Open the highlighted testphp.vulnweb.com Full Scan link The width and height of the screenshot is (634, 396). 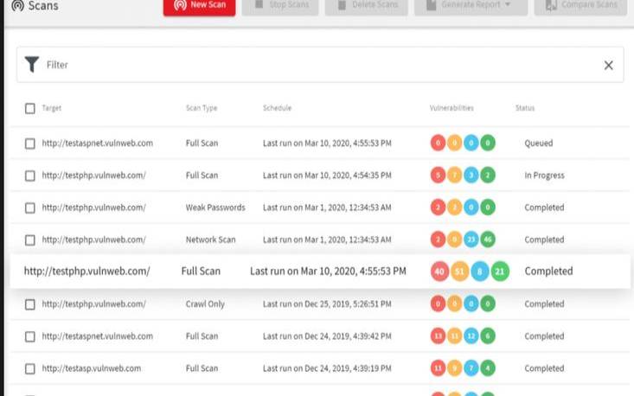pos(86,271)
